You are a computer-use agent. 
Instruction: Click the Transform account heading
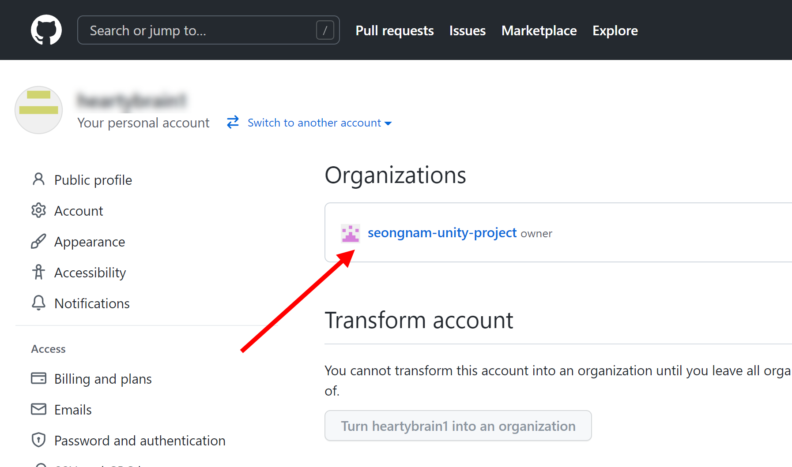(x=419, y=320)
